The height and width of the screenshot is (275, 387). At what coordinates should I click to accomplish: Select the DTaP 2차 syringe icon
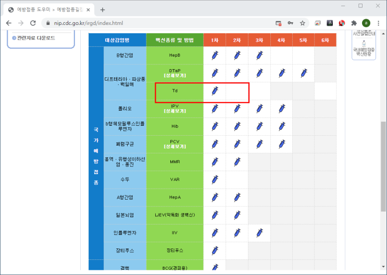pyautogui.click(x=237, y=73)
